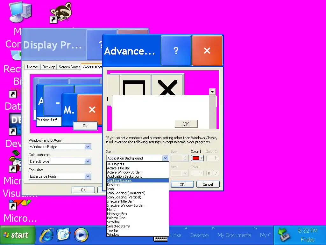This screenshot has width=326, height=245.
Task: Expand Links toolbar chevron
Action: pos(186,228)
